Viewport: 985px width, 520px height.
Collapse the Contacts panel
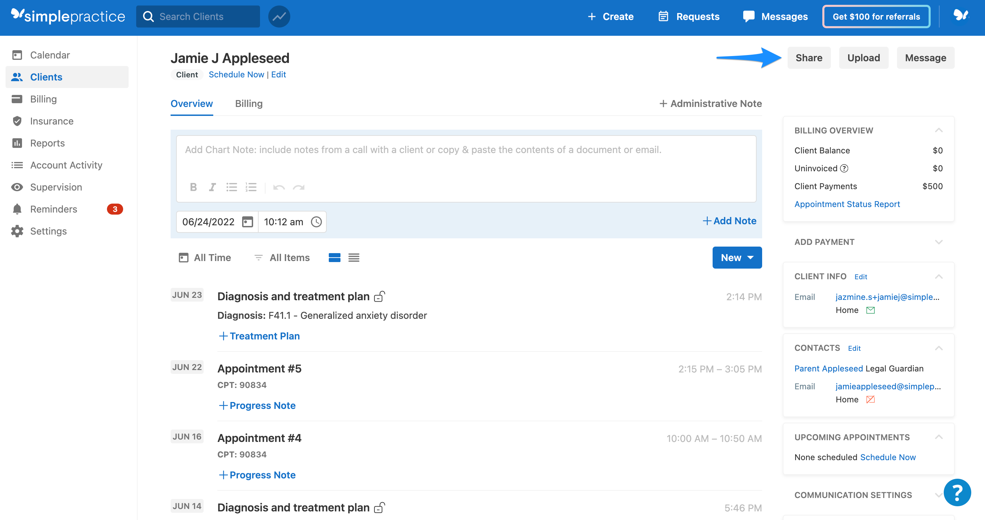point(938,348)
